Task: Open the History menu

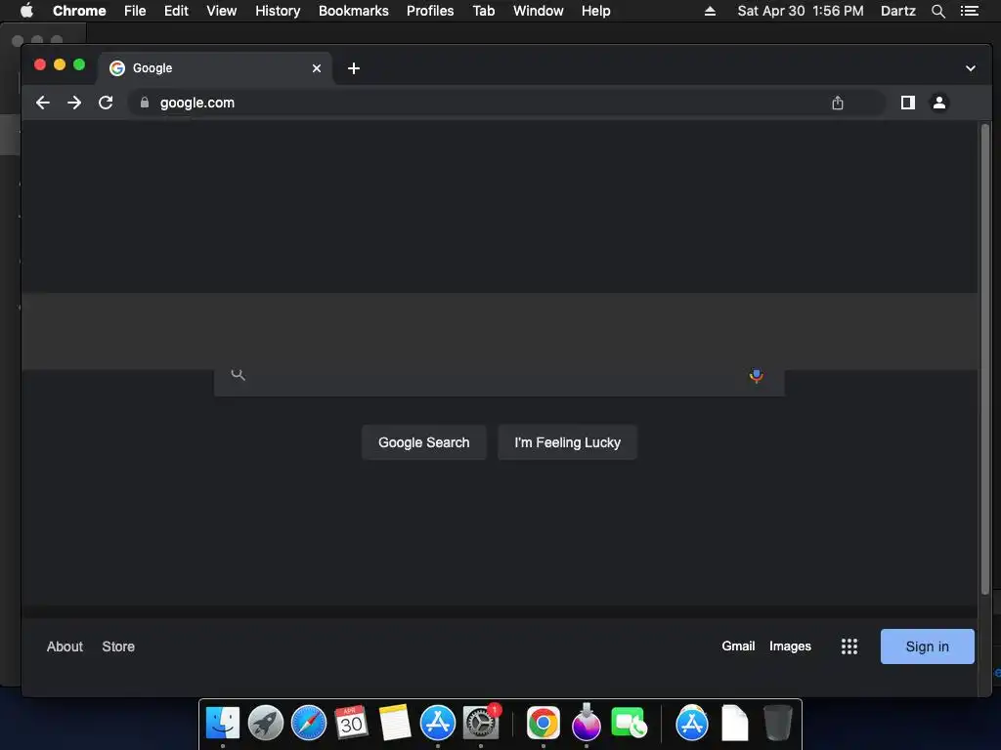Action: coord(278,11)
